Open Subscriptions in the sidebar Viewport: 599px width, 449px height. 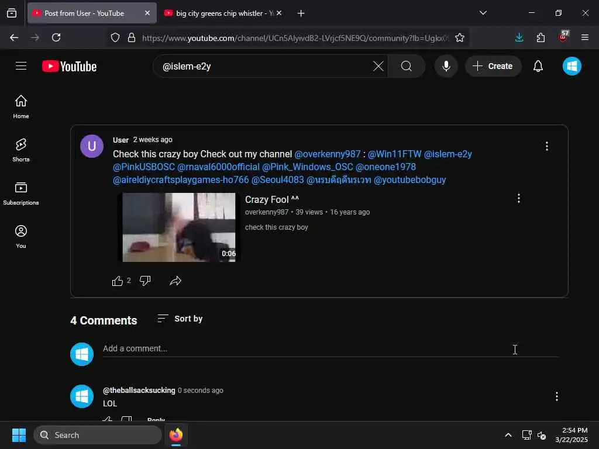pos(21,194)
